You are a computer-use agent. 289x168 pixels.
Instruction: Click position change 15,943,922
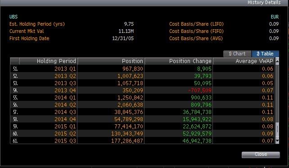click(197, 119)
